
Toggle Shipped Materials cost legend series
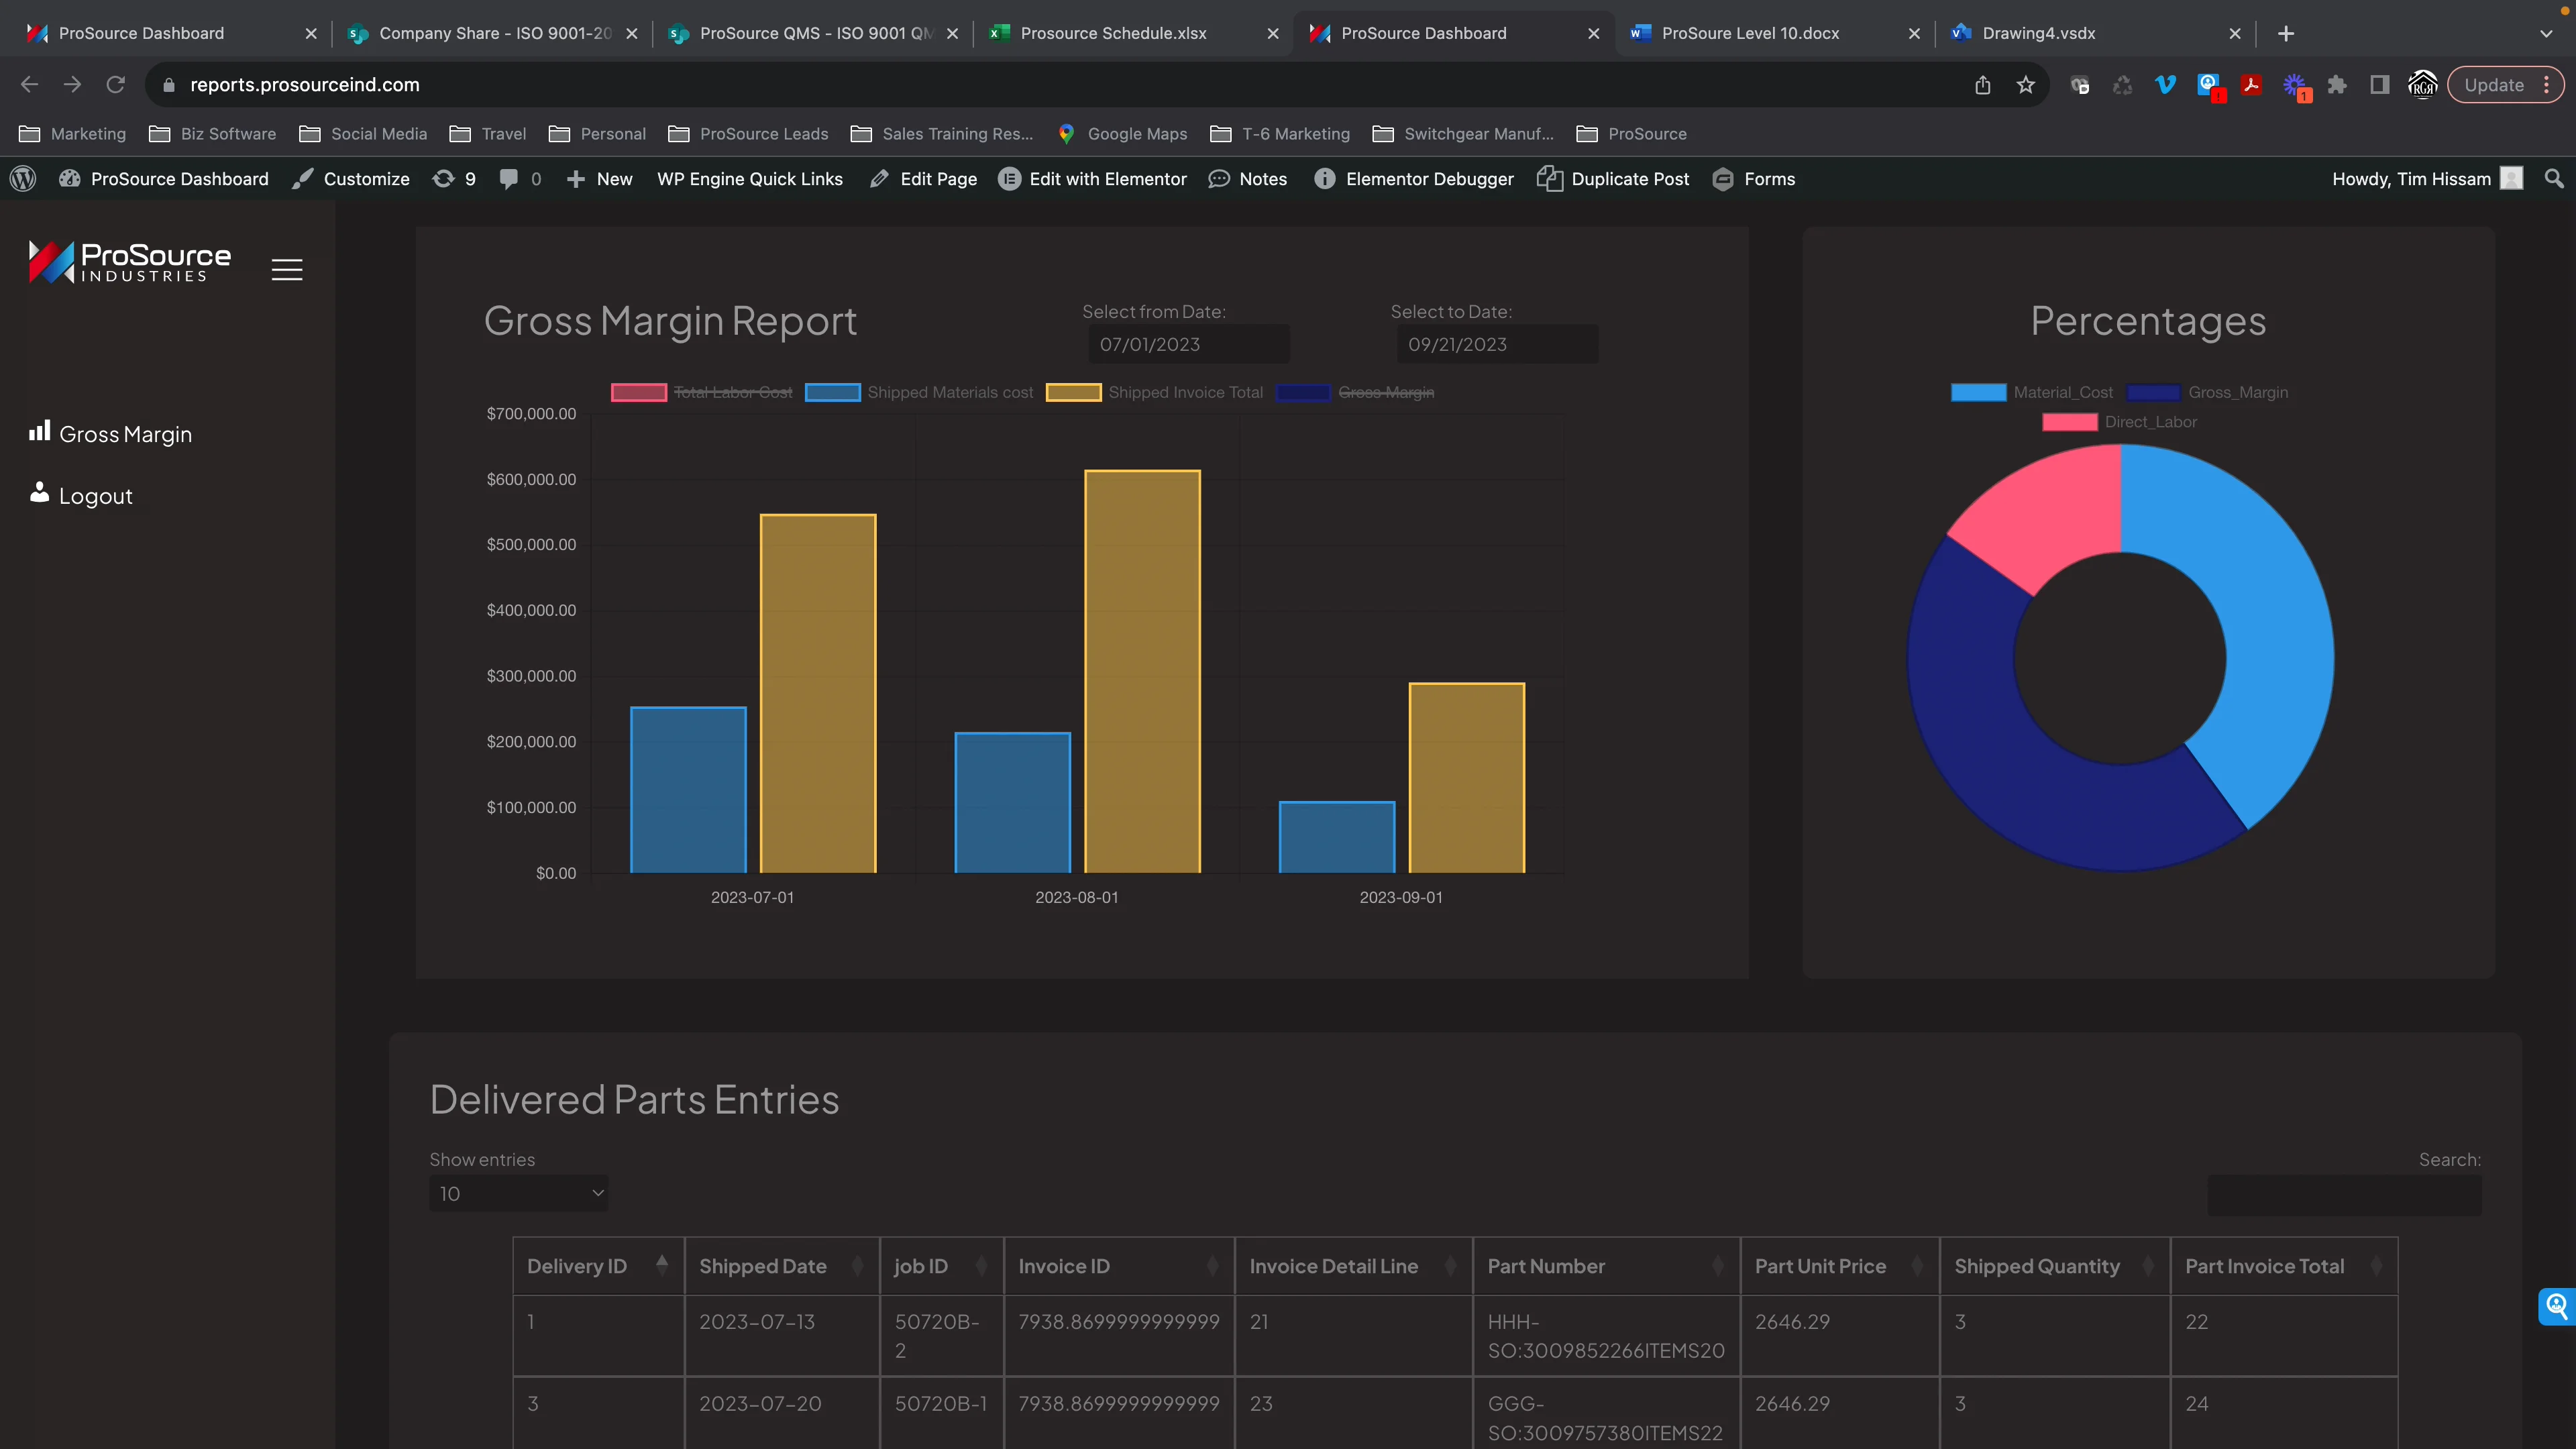(919, 392)
